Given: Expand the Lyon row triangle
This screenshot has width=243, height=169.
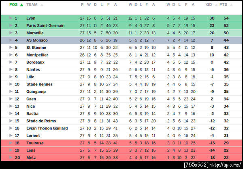Looking at the screenshot, I should pyautogui.click(x=11, y=18).
